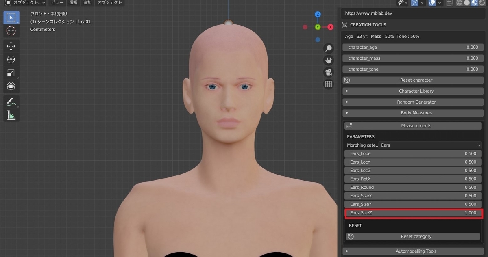Pick the Measure ruler tool

pyautogui.click(x=11, y=115)
